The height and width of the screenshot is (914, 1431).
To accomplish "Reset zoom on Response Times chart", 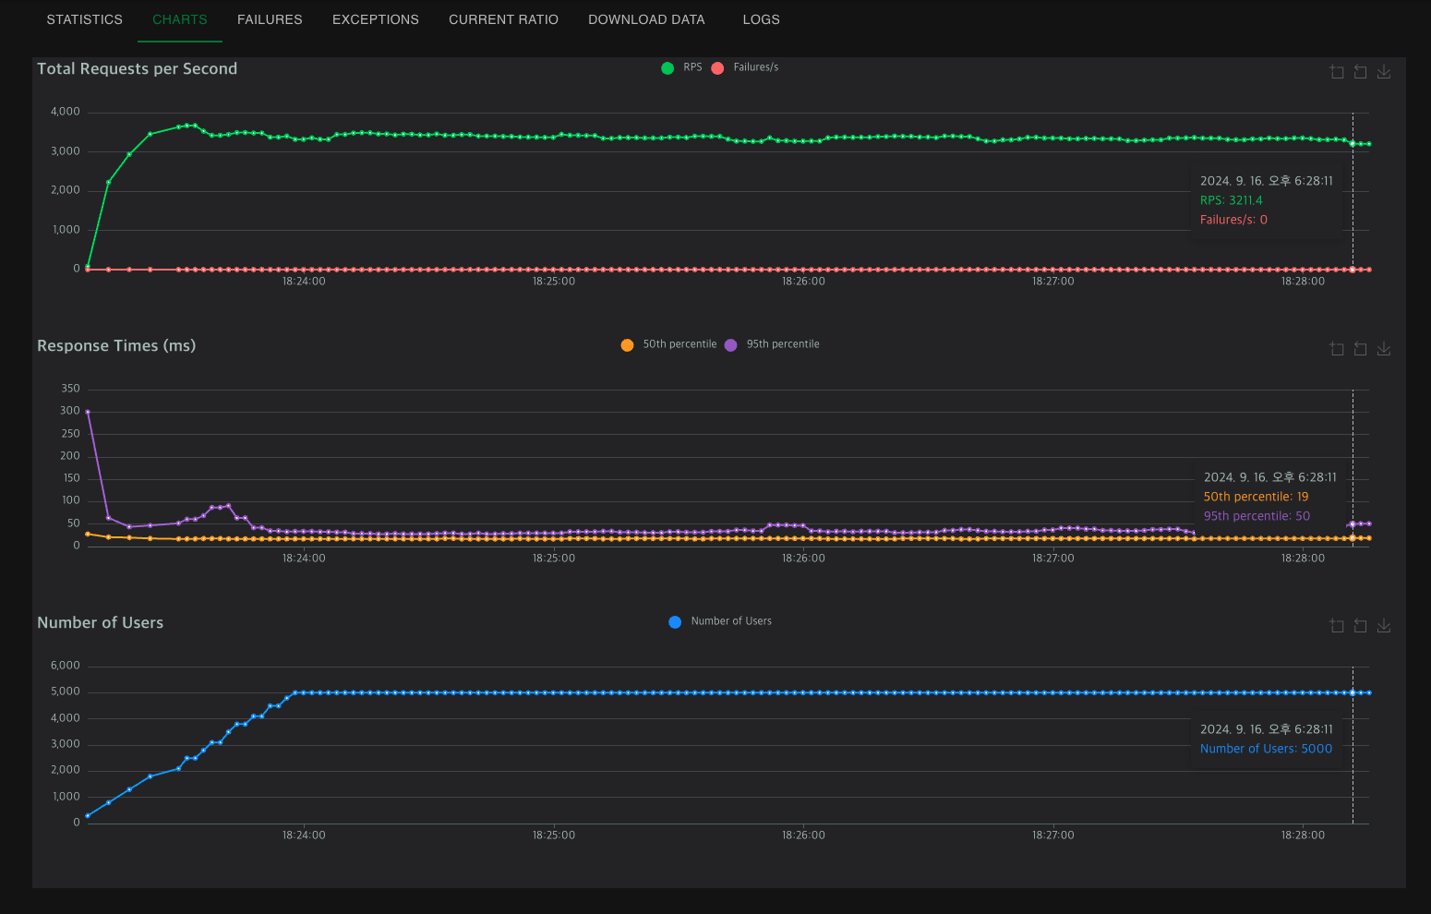I will pyautogui.click(x=1360, y=349).
